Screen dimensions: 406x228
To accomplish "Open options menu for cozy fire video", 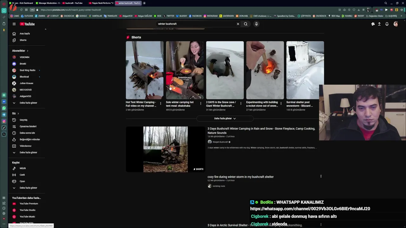I will (x=321, y=176).
